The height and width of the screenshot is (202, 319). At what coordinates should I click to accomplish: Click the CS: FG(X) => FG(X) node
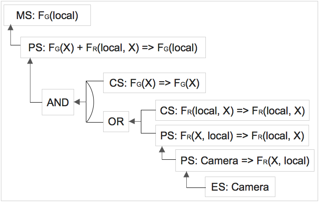(155, 83)
